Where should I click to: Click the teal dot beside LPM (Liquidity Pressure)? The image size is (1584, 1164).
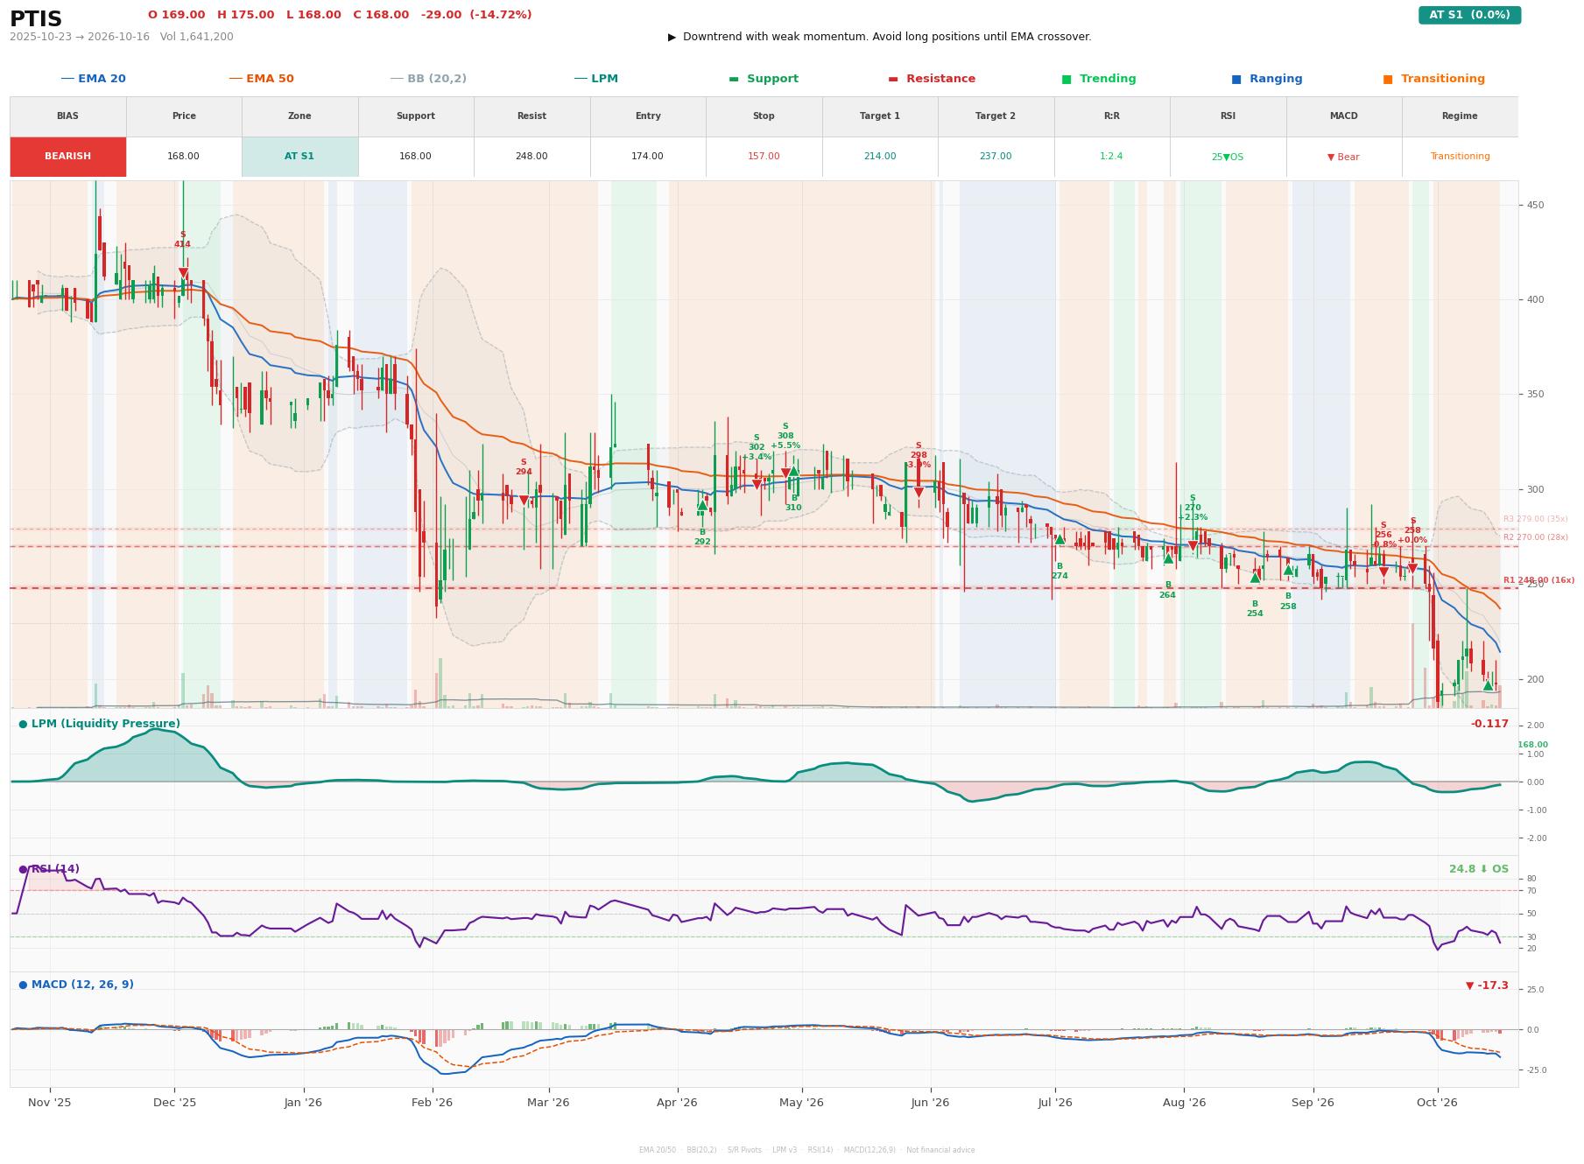click(23, 724)
